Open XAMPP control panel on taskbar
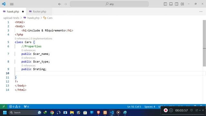Screen dimensions: 206x116 (x=105, y=112)
